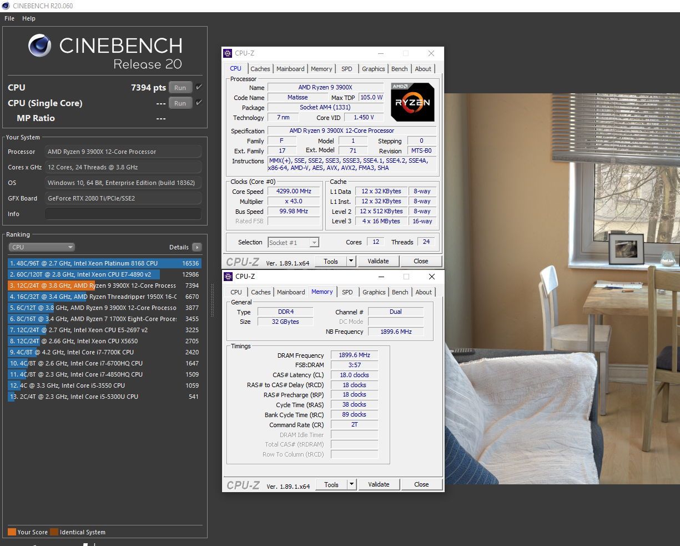Open About tab in lower CPU-Z window

click(x=424, y=292)
